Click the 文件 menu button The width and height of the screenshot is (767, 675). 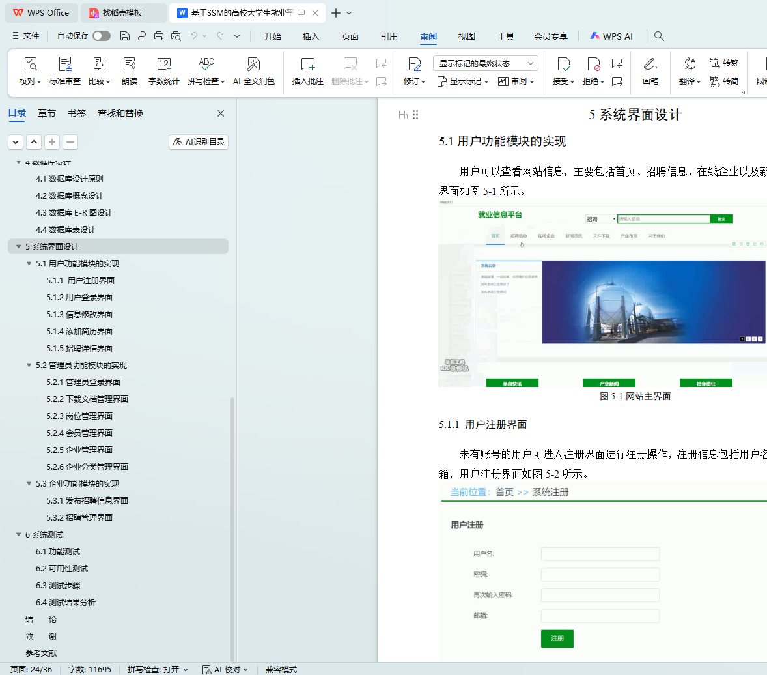[26, 36]
